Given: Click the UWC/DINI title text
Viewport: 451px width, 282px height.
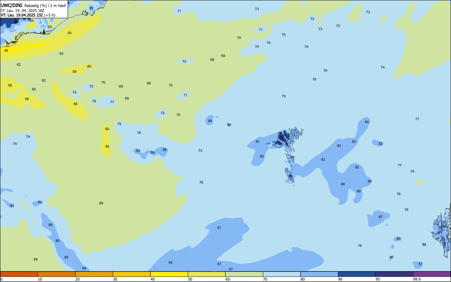Looking at the screenshot, I should (12, 6).
